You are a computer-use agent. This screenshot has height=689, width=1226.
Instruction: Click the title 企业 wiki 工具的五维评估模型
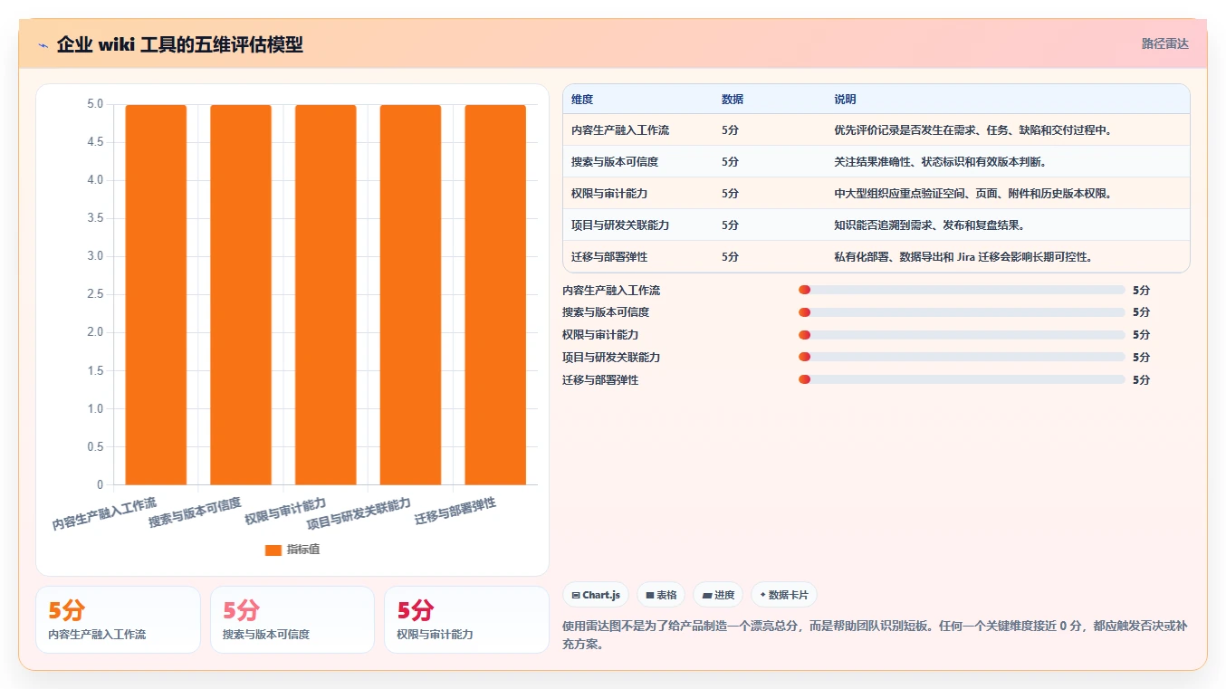(x=179, y=44)
